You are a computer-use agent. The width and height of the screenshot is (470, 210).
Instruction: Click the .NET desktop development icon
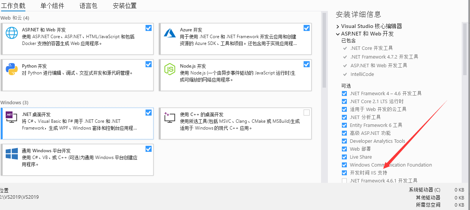[x=12, y=117]
